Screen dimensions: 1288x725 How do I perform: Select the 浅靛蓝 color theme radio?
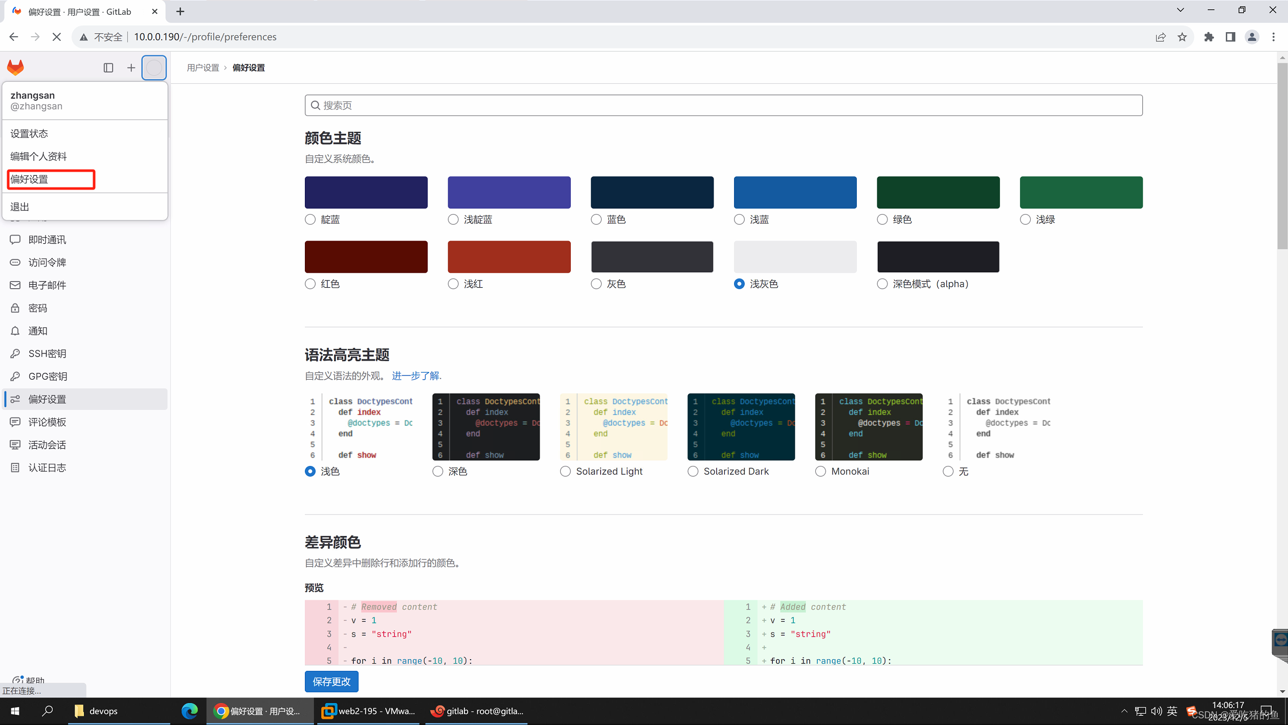click(453, 220)
